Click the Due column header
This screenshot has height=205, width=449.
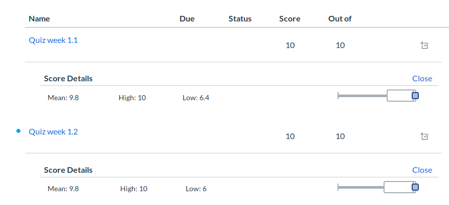(187, 19)
